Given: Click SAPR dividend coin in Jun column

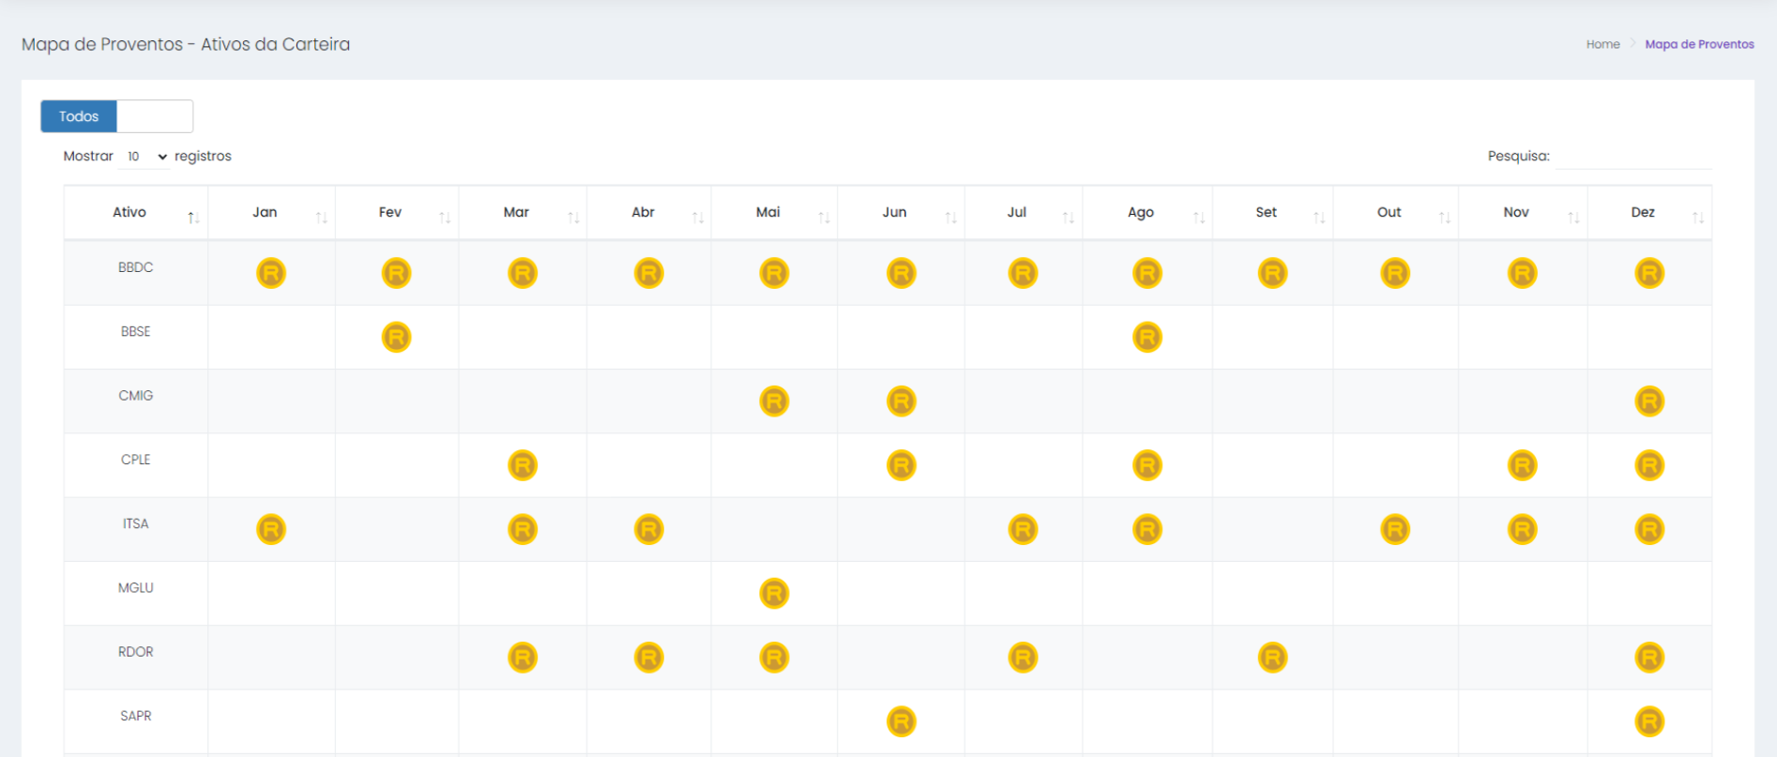Looking at the screenshot, I should click(901, 721).
